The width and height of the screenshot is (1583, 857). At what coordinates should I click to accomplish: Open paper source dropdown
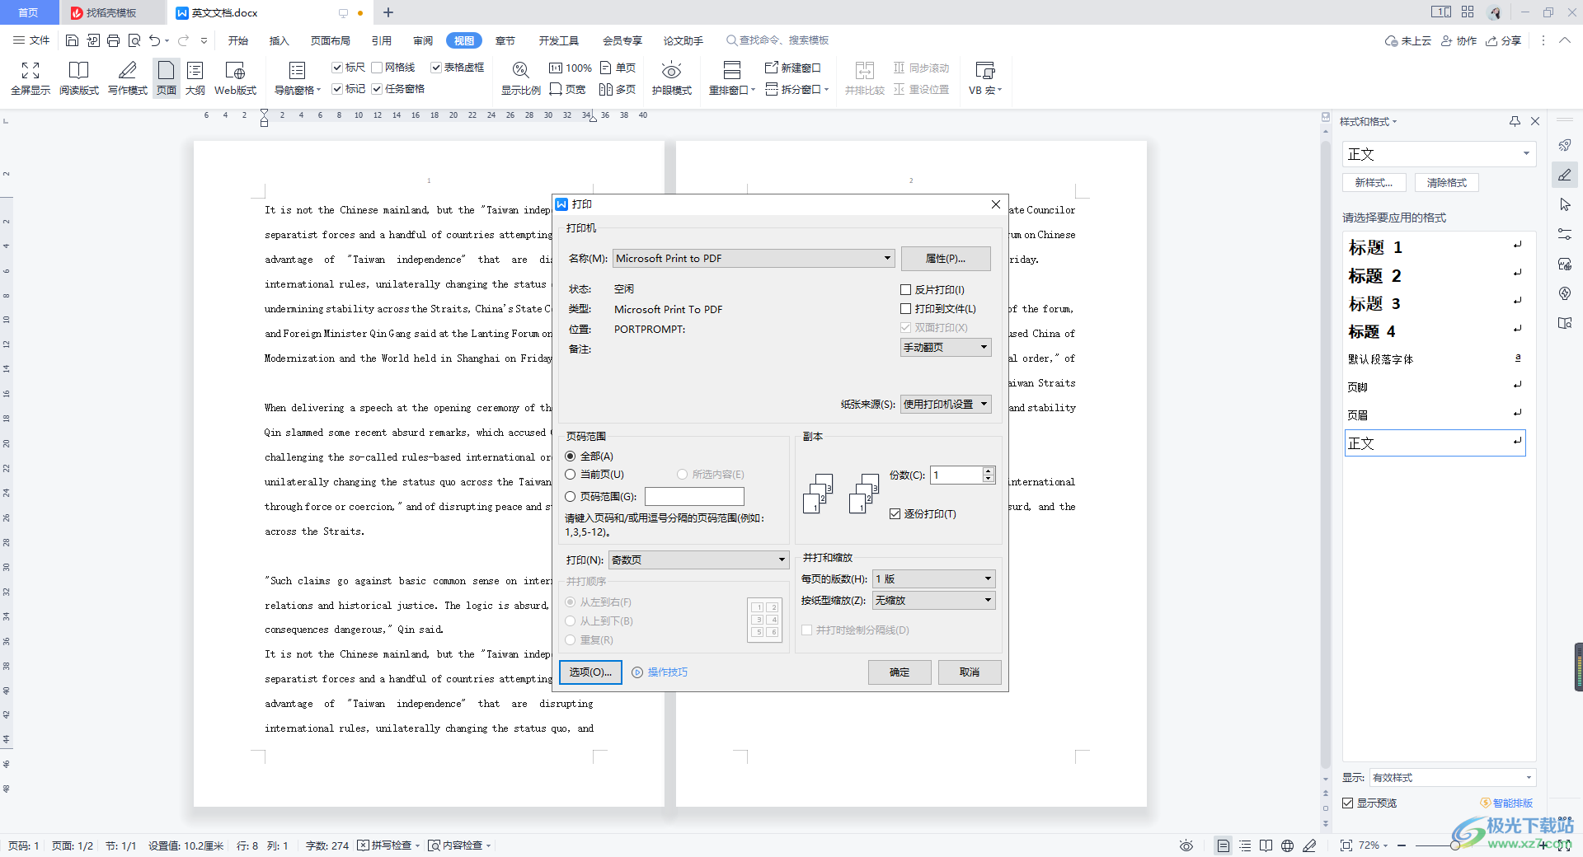[x=946, y=405]
